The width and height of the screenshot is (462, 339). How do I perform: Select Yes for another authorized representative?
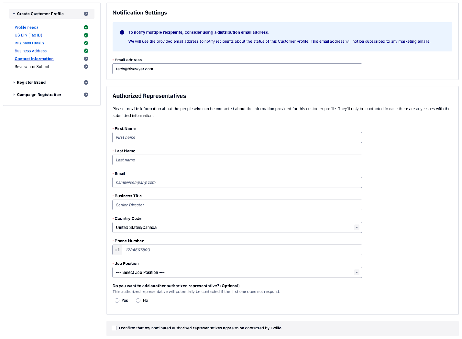coord(117,301)
